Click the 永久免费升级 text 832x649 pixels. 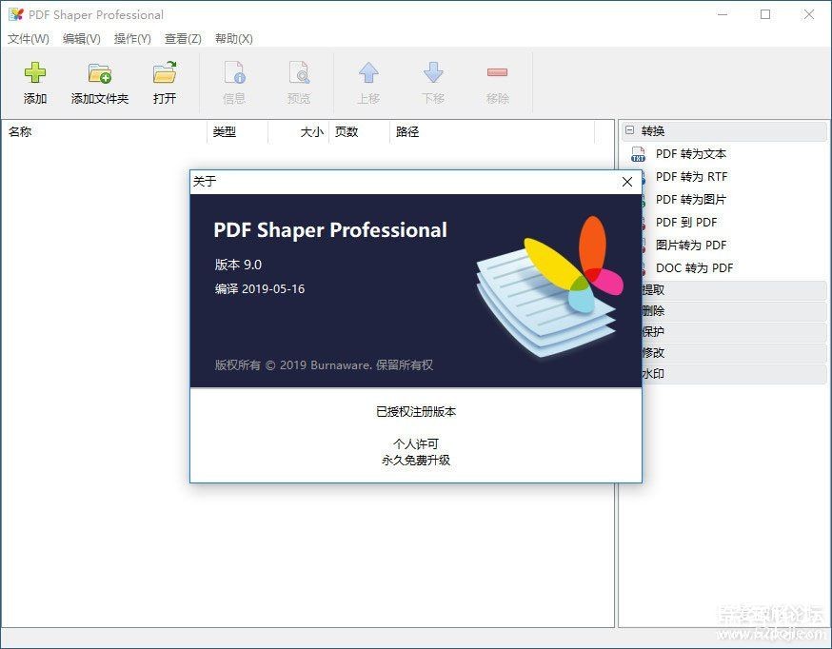pos(416,461)
